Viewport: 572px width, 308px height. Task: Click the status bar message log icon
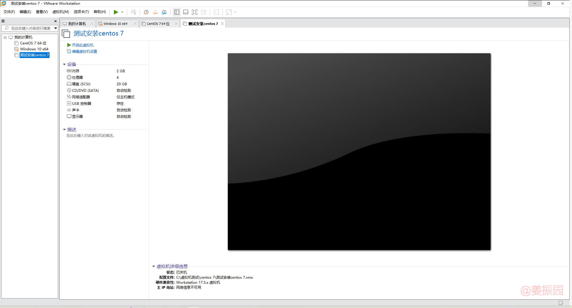click(560, 303)
